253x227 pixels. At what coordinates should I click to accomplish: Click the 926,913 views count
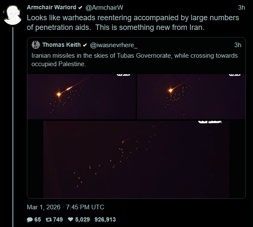click(x=105, y=219)
